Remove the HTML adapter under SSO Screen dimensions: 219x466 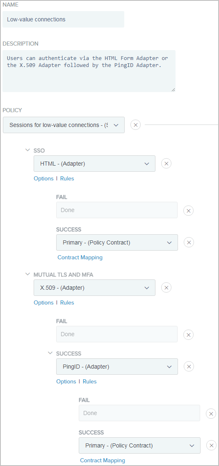[x=166, y=164]
